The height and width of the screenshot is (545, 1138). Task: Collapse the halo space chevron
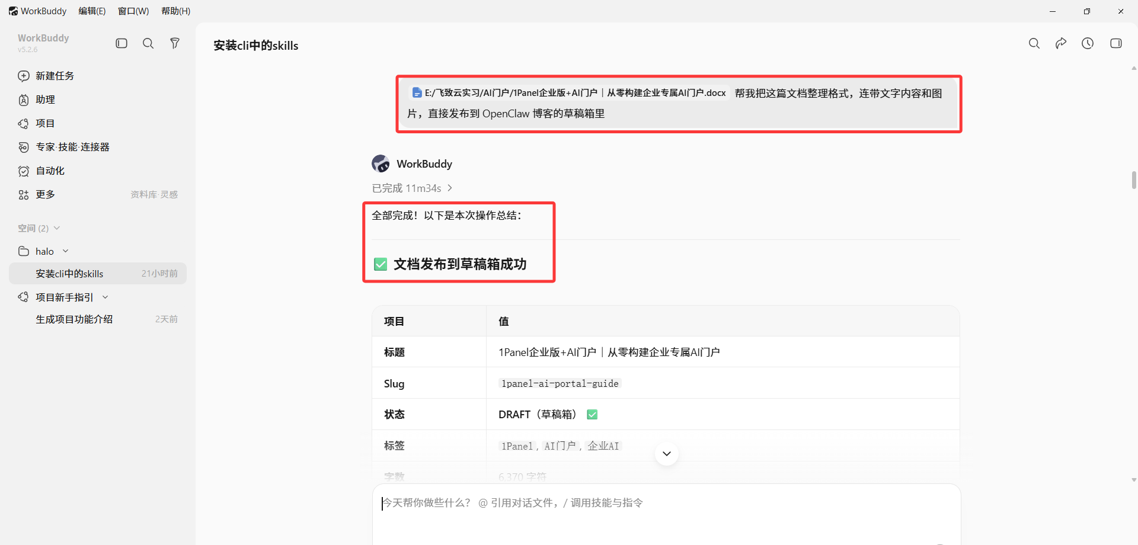click(x=66, y=251)
